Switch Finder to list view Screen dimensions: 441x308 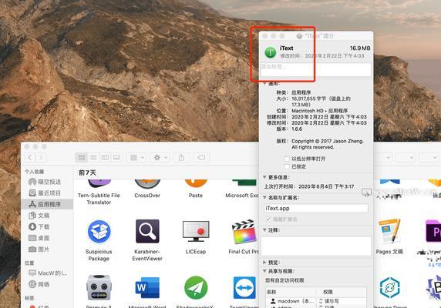[93, 157]
